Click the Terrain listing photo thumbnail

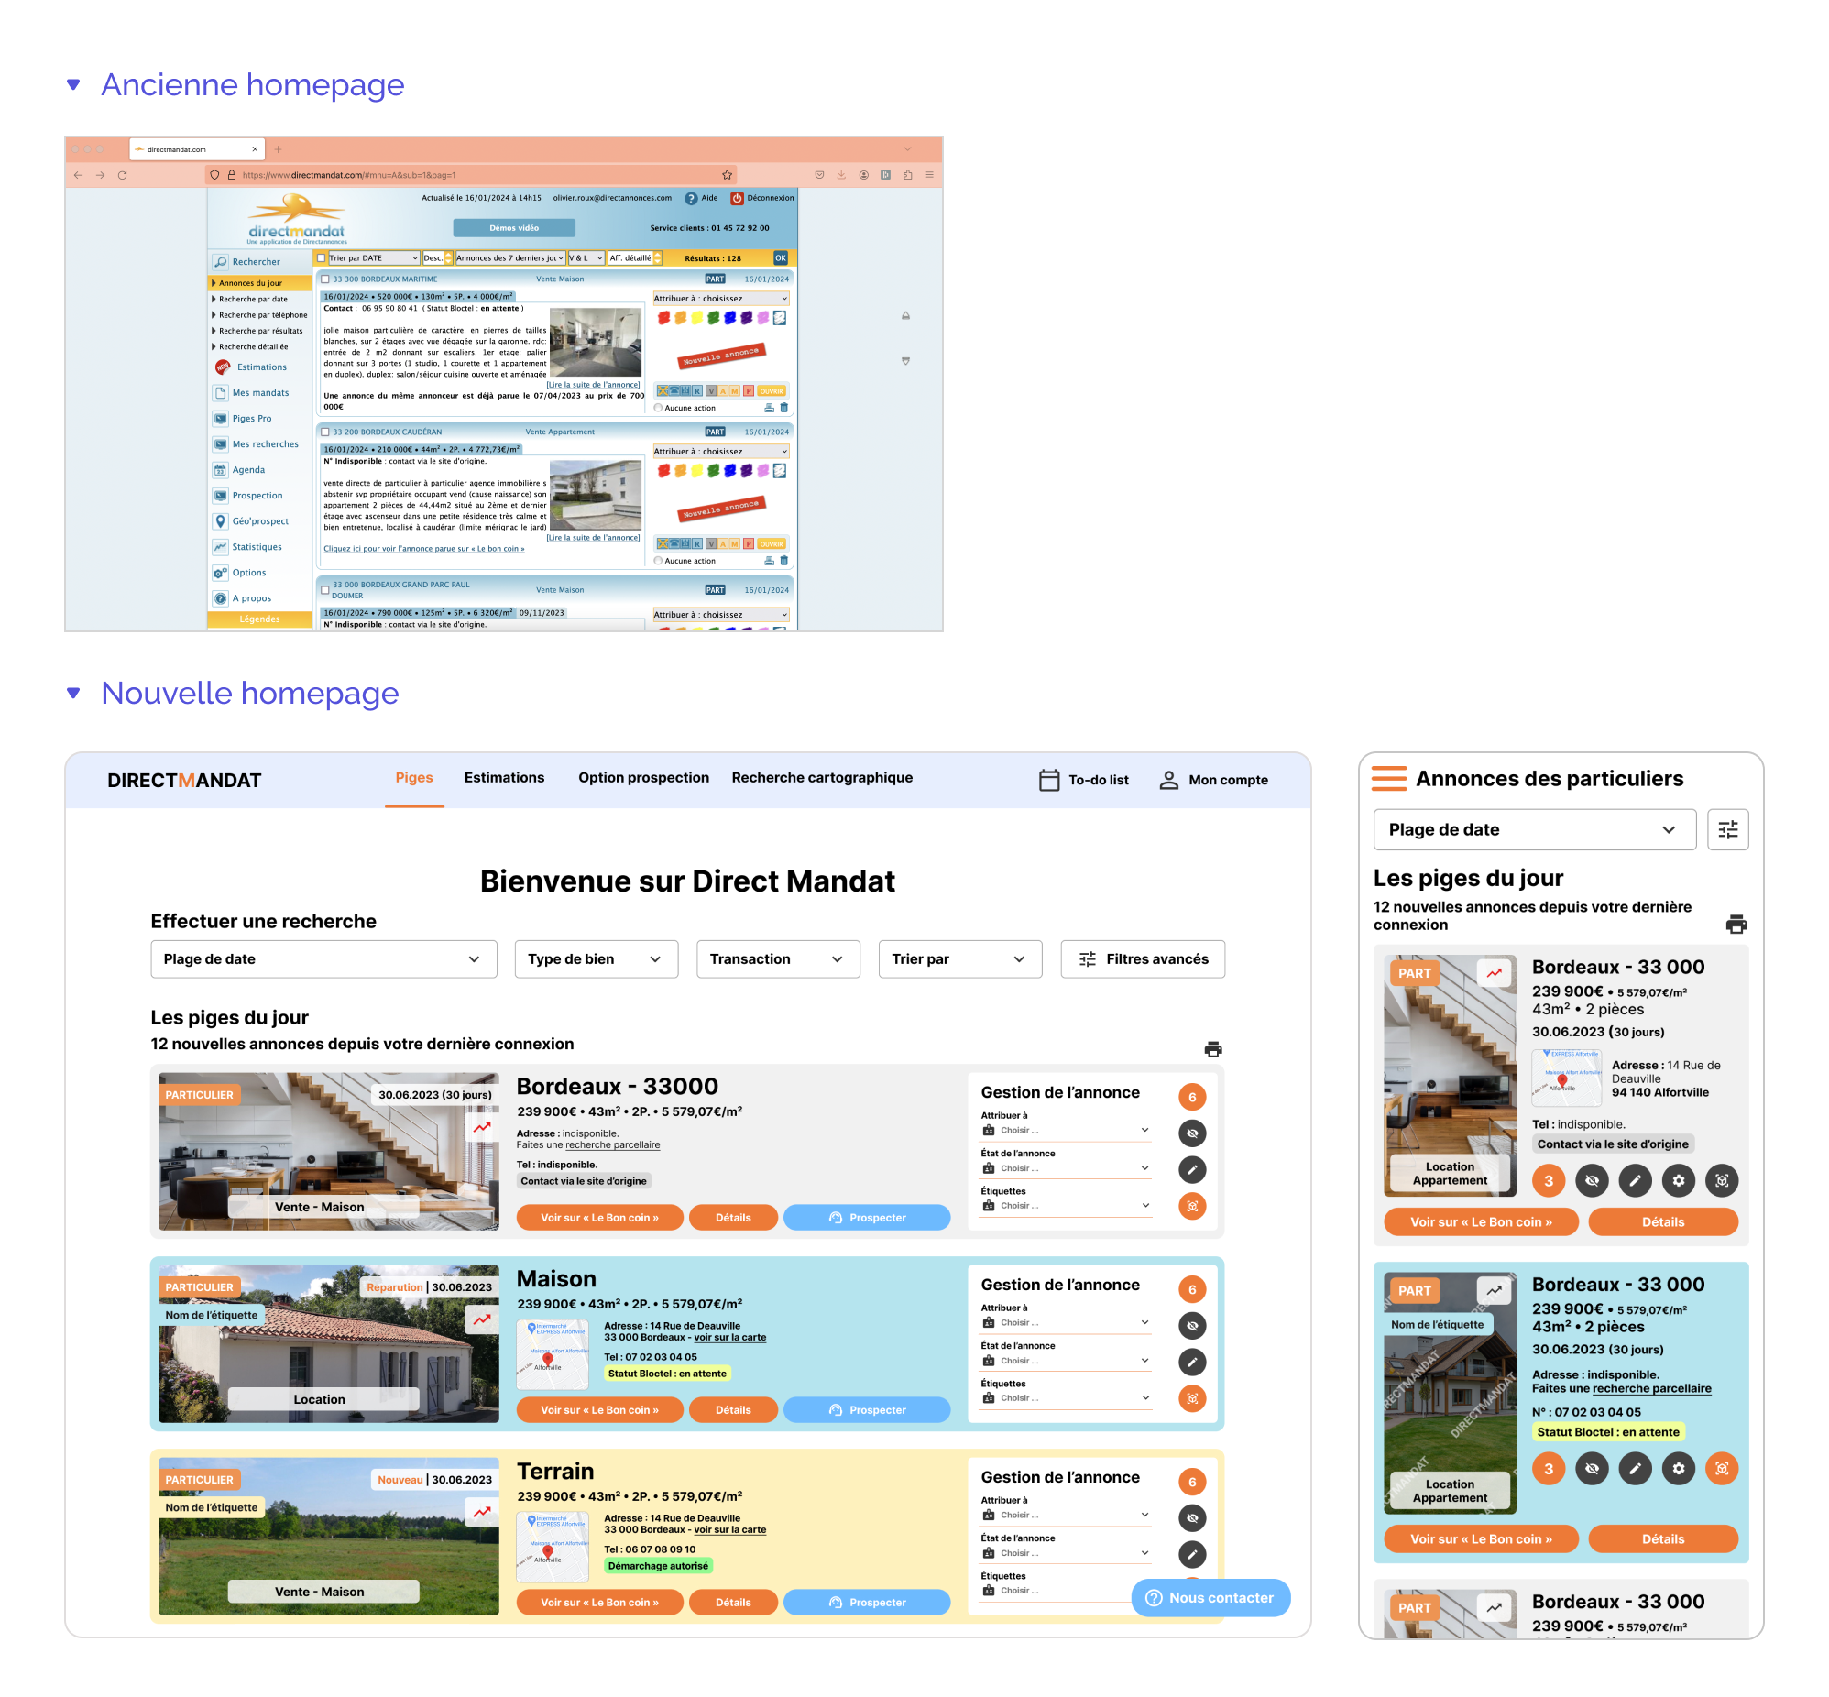328,1536
